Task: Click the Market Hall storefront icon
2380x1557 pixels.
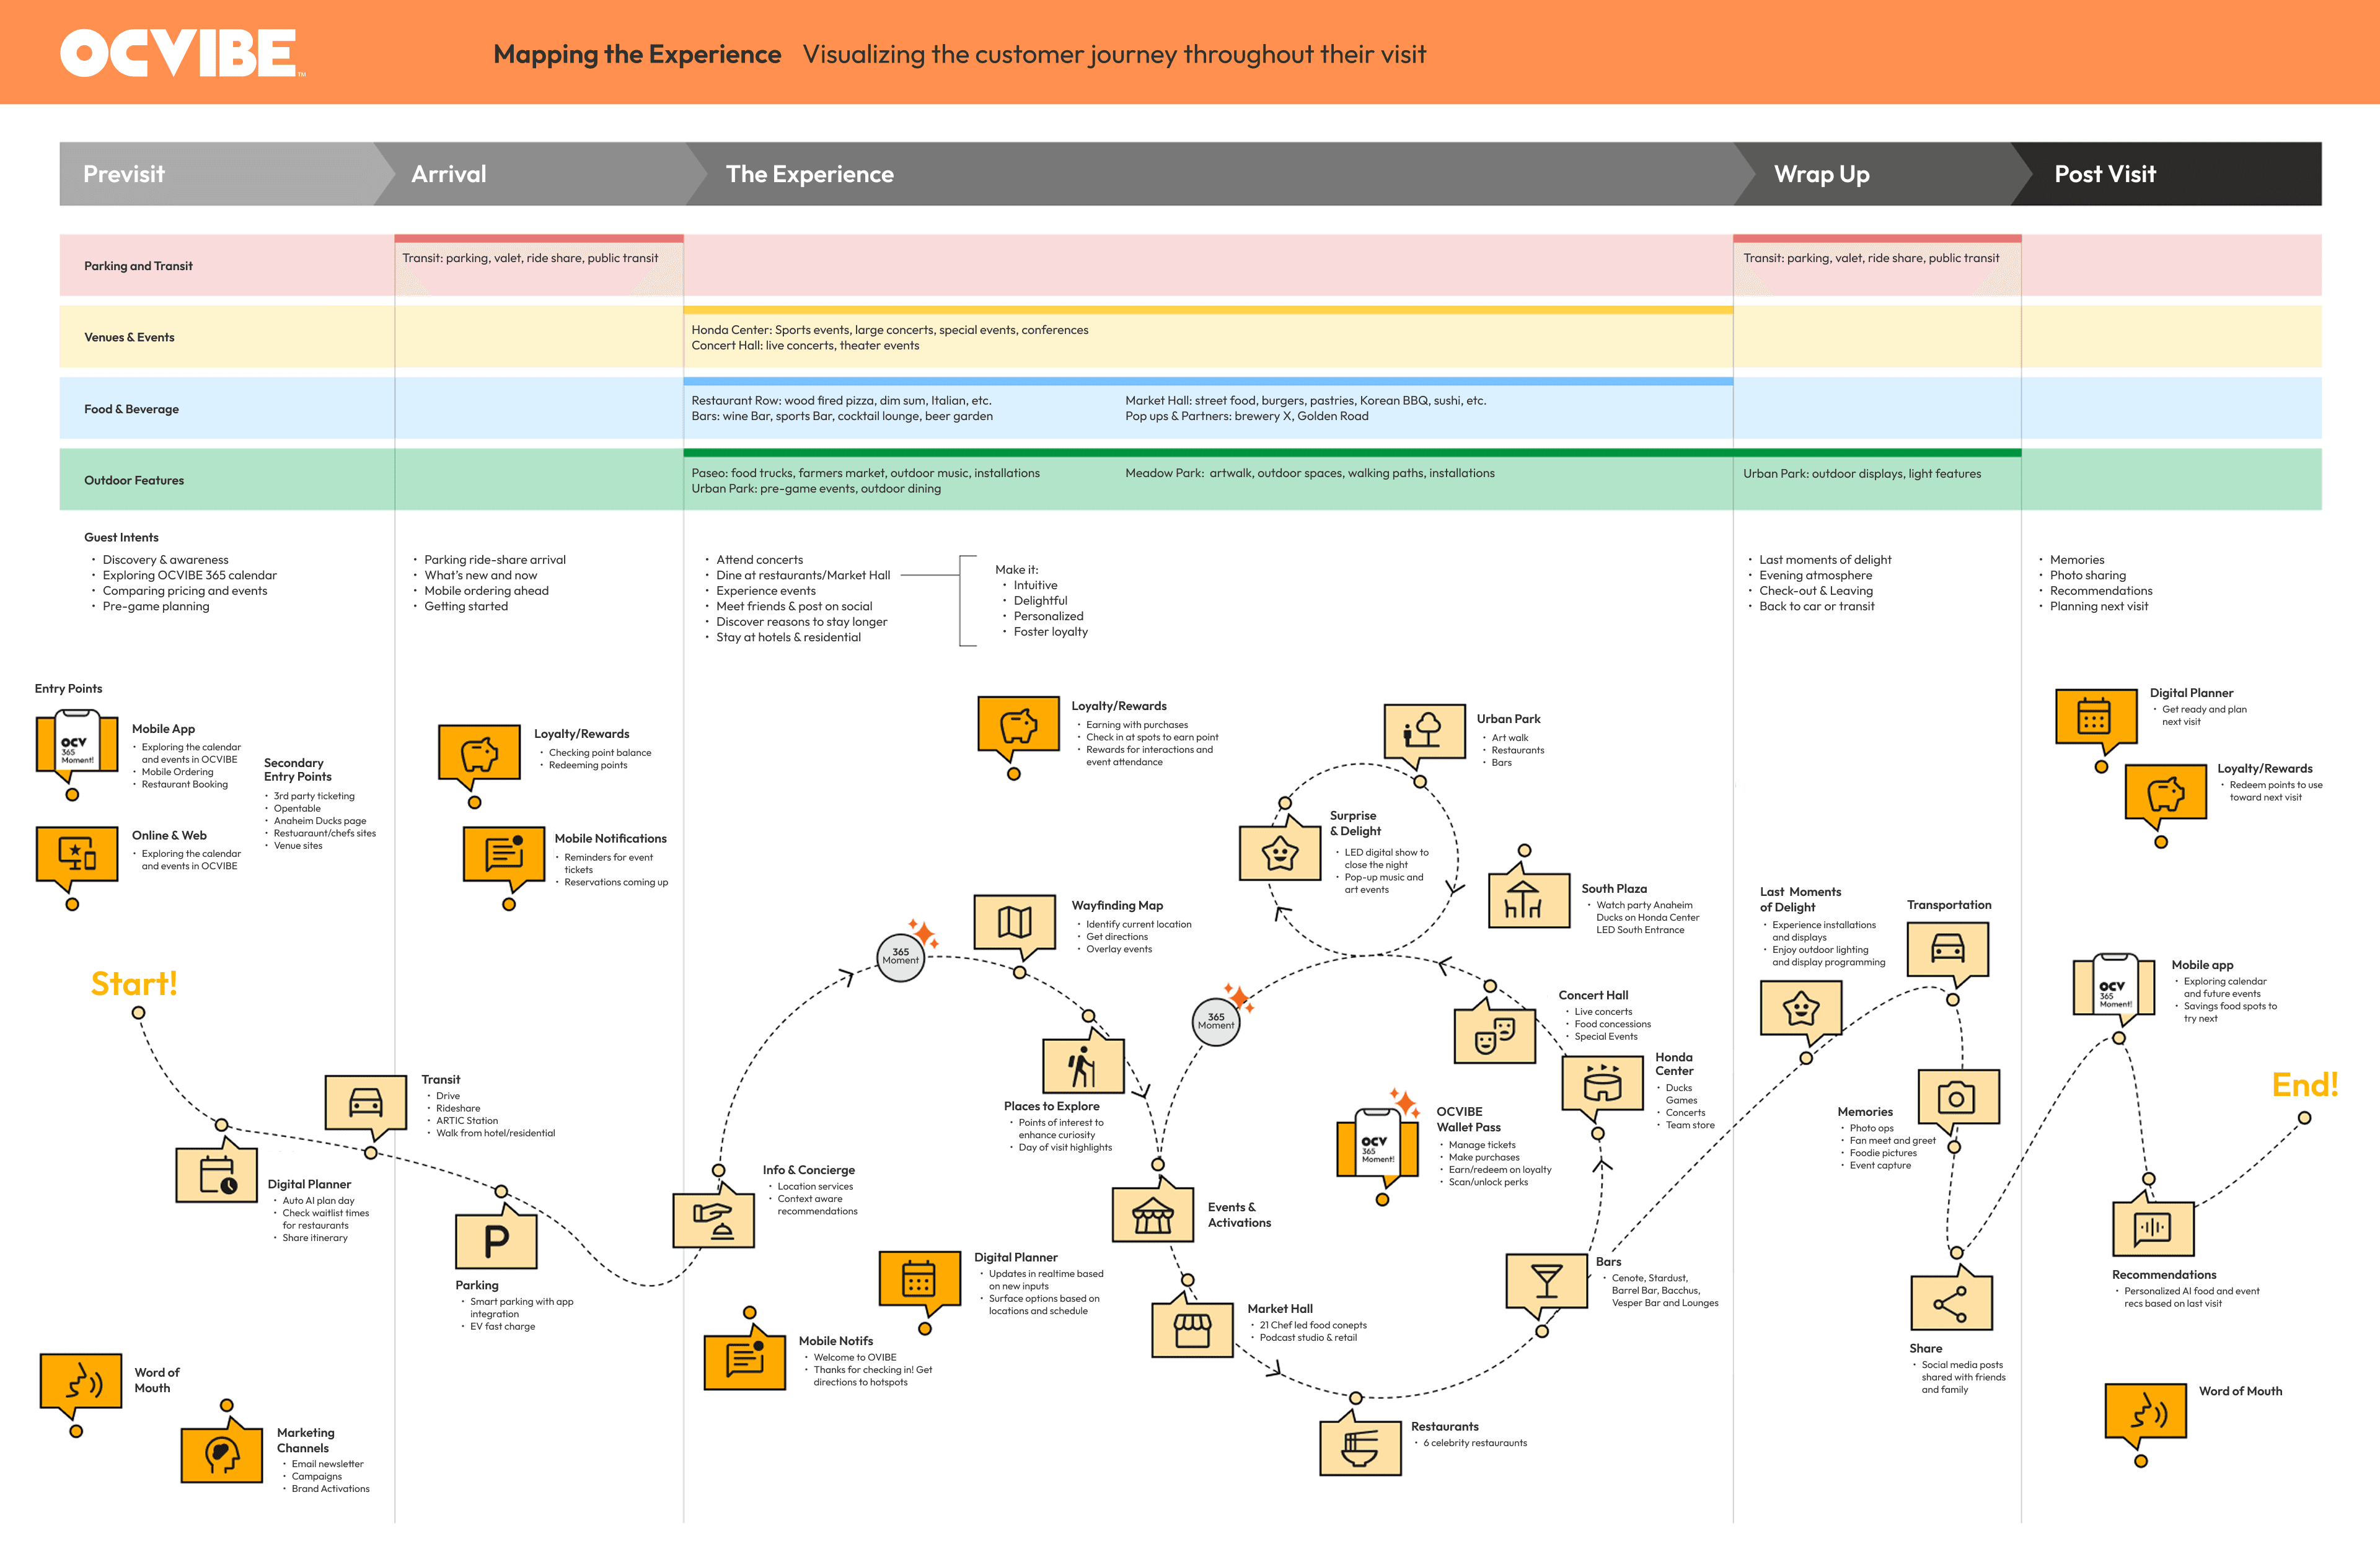Action: click(1192, 1329)
